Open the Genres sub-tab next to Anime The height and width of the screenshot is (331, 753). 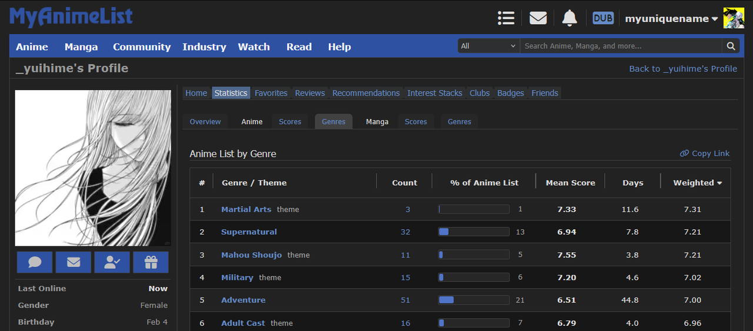(334, 122)
